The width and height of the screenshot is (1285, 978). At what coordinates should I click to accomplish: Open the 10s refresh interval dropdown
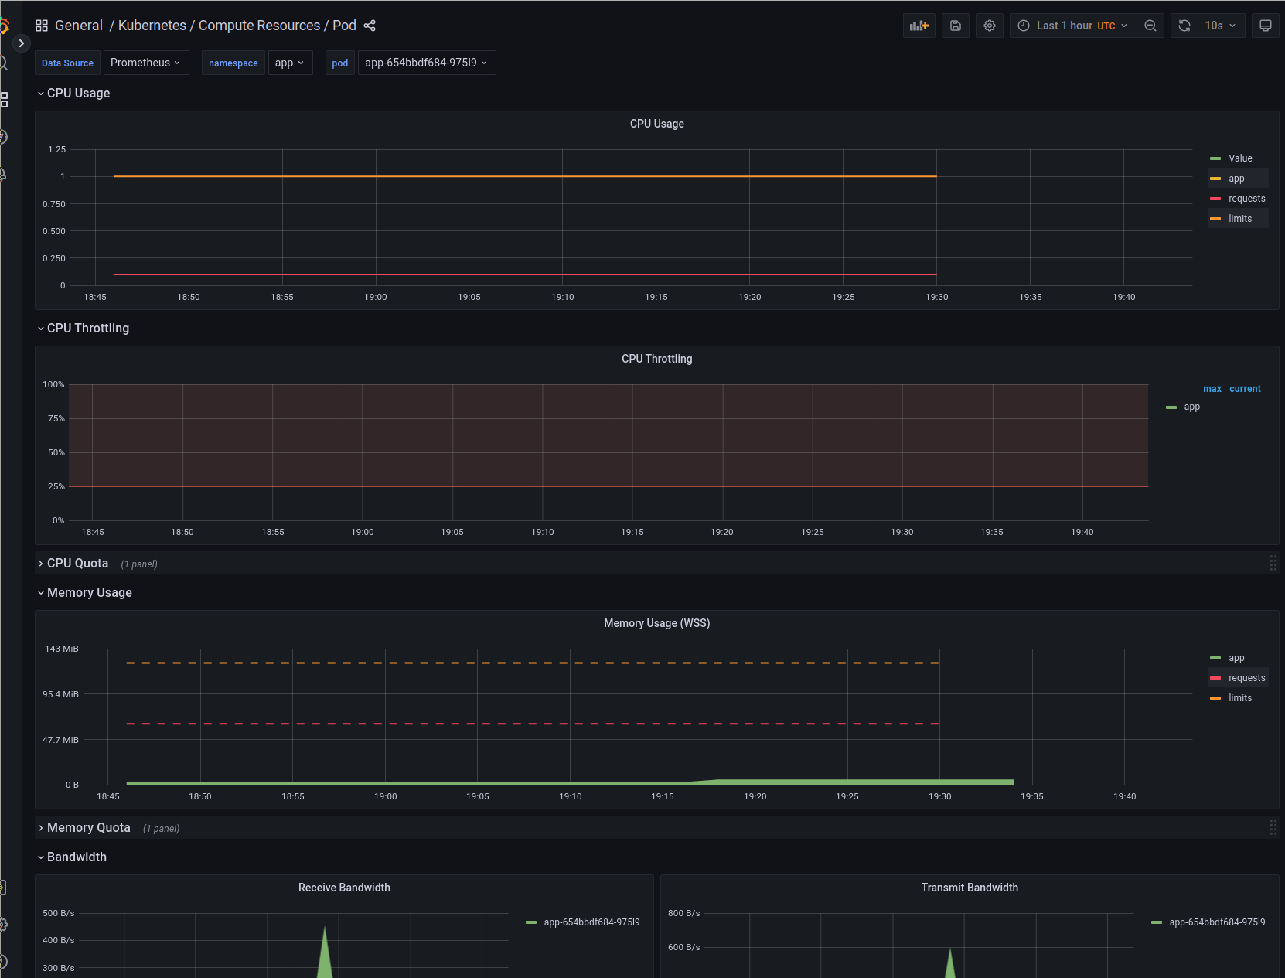pyautogui.click(x=1221, y=26)
